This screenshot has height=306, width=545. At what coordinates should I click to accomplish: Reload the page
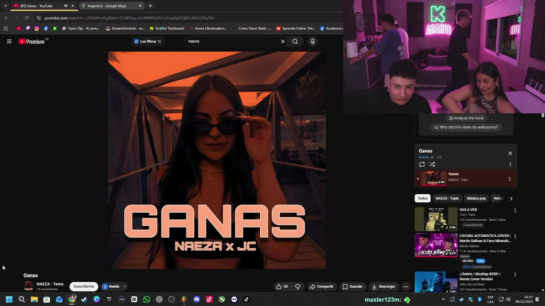pyautogui.click(x=26, y=18)
